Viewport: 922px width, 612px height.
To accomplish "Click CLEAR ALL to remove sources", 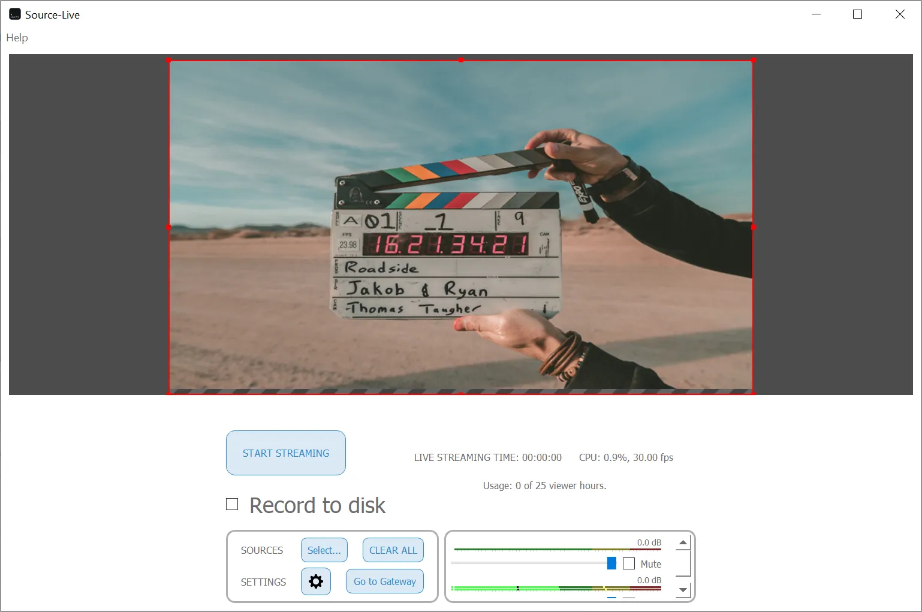I will tap(393, 550).
